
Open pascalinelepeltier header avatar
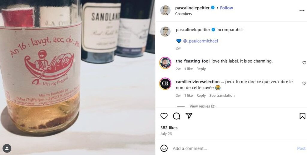[x=165, y=10]
